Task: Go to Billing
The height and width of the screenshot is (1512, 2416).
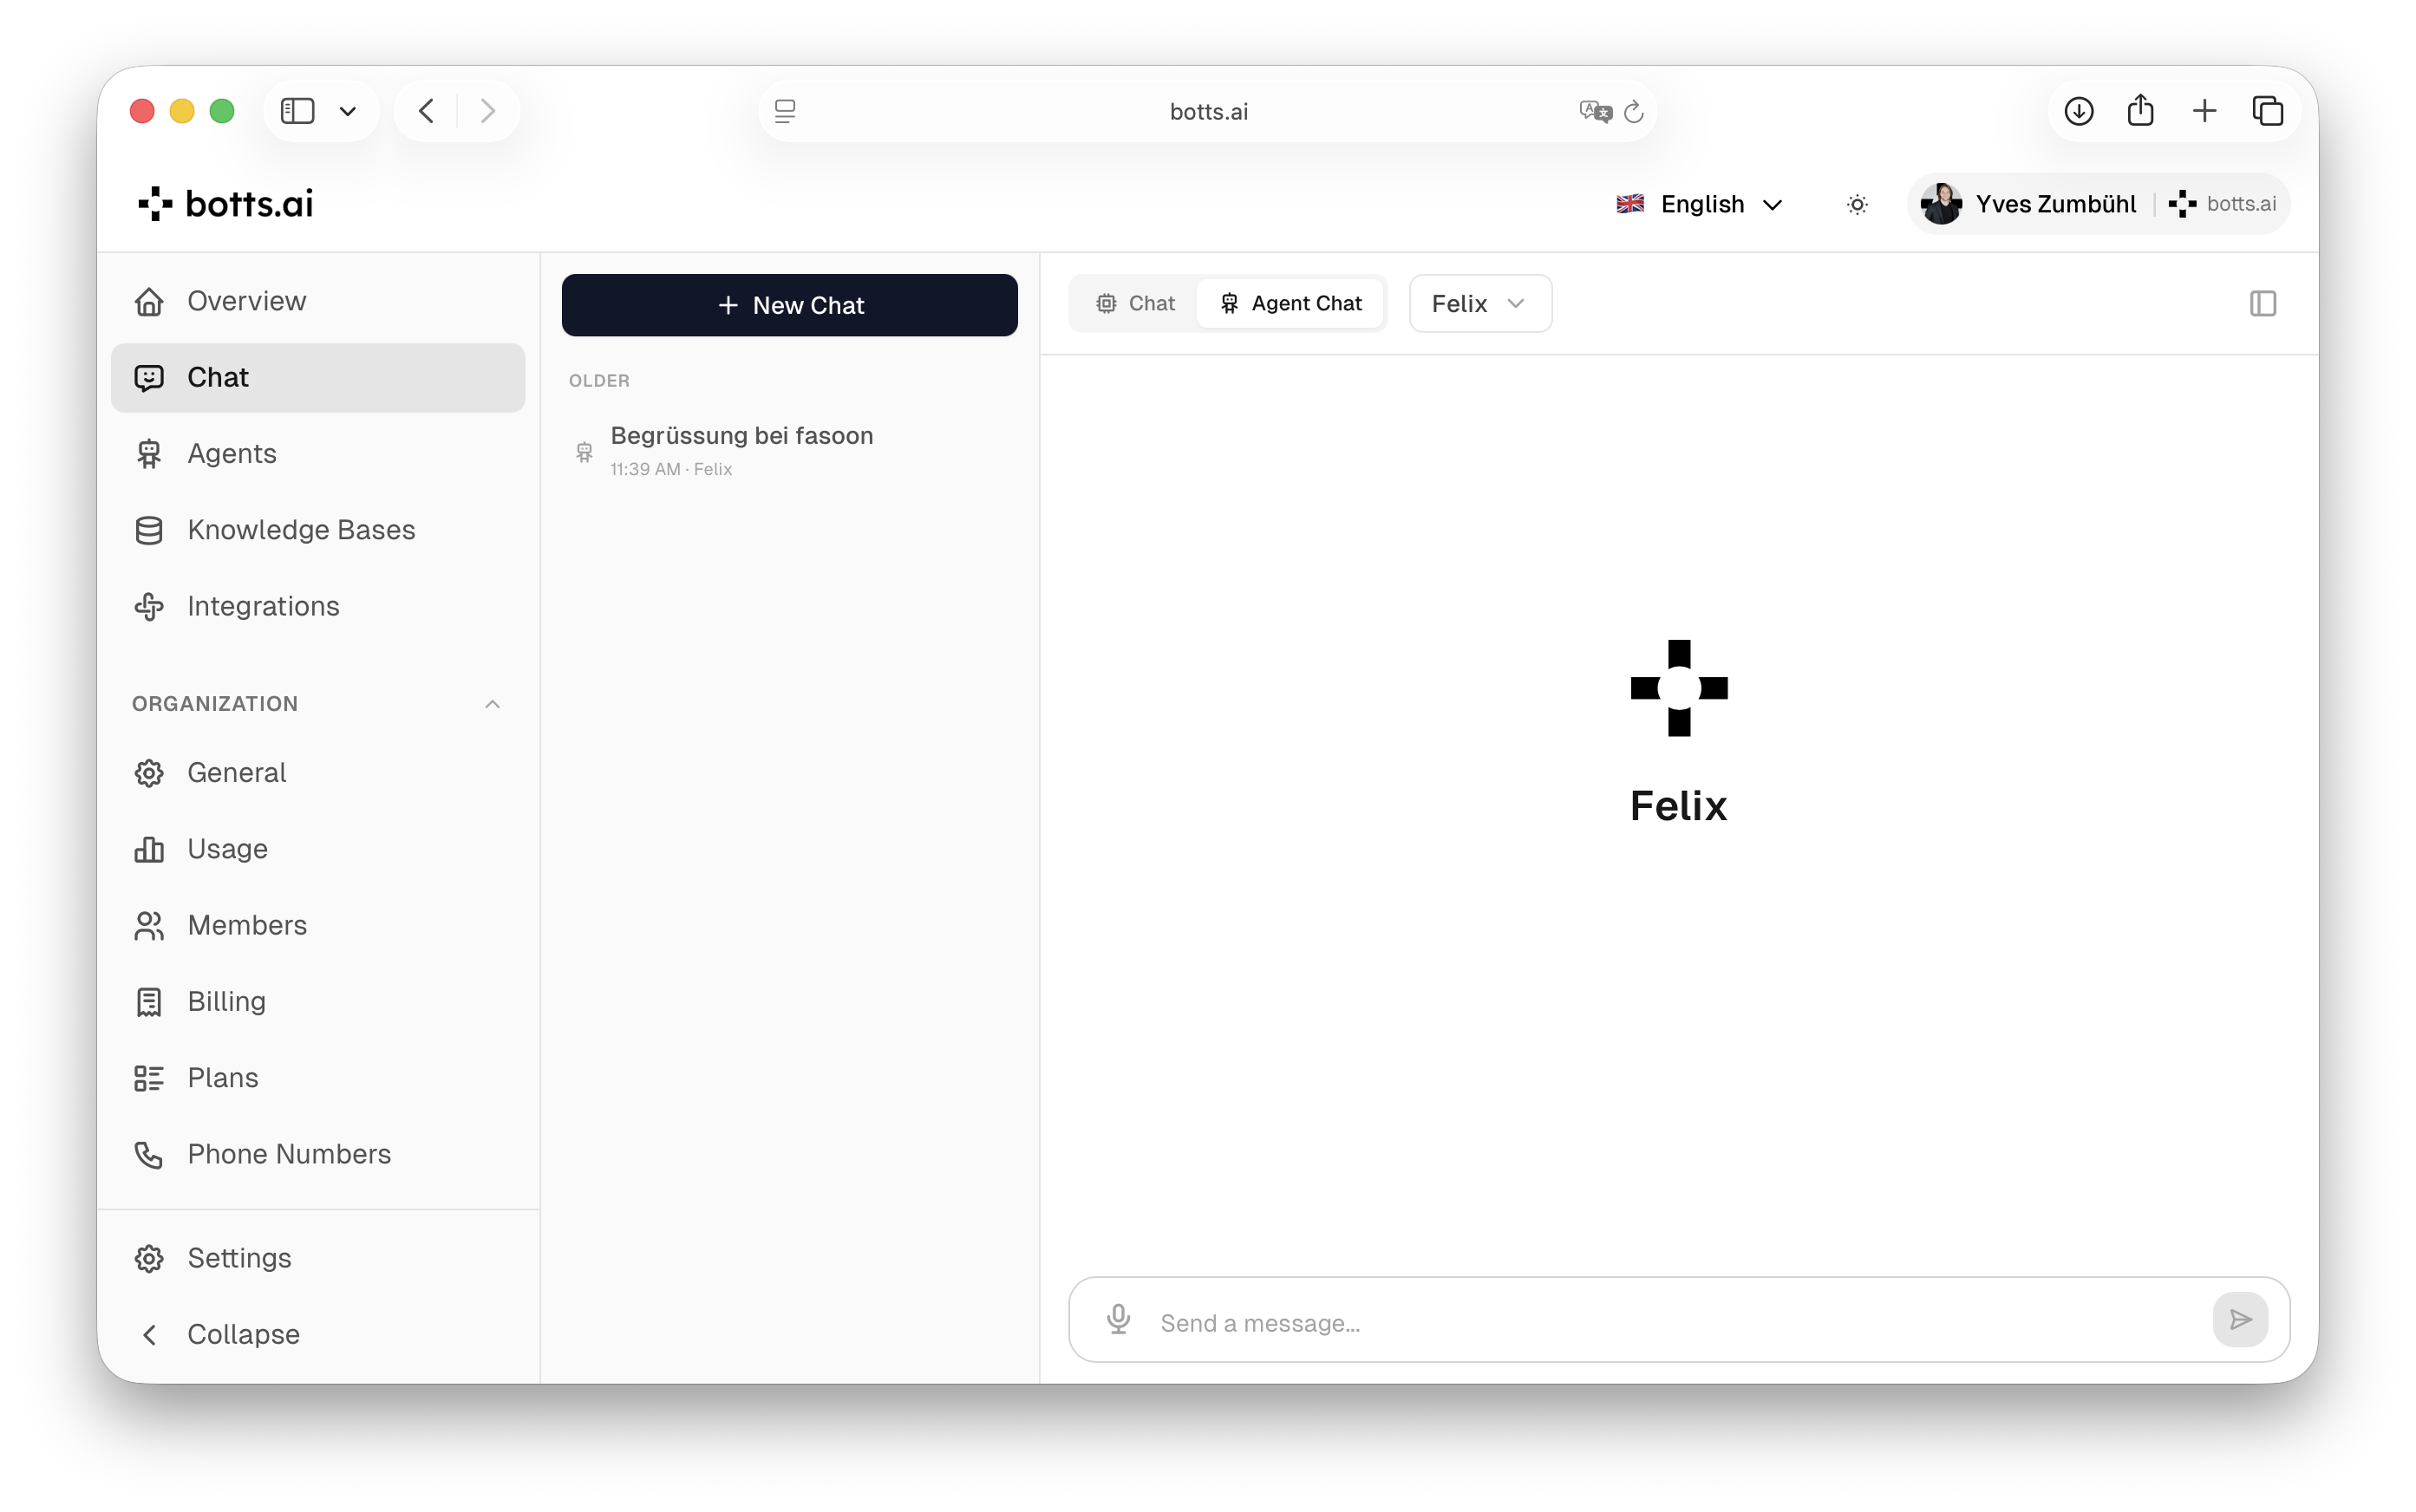Action: click(318, 1001)
